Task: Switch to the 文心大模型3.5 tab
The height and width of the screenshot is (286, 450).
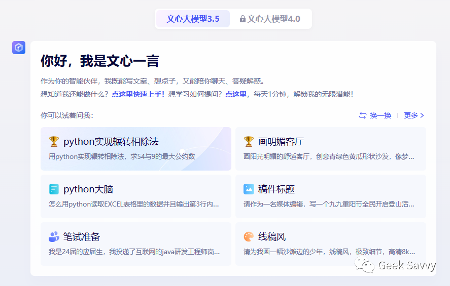Action: [193, 19]
